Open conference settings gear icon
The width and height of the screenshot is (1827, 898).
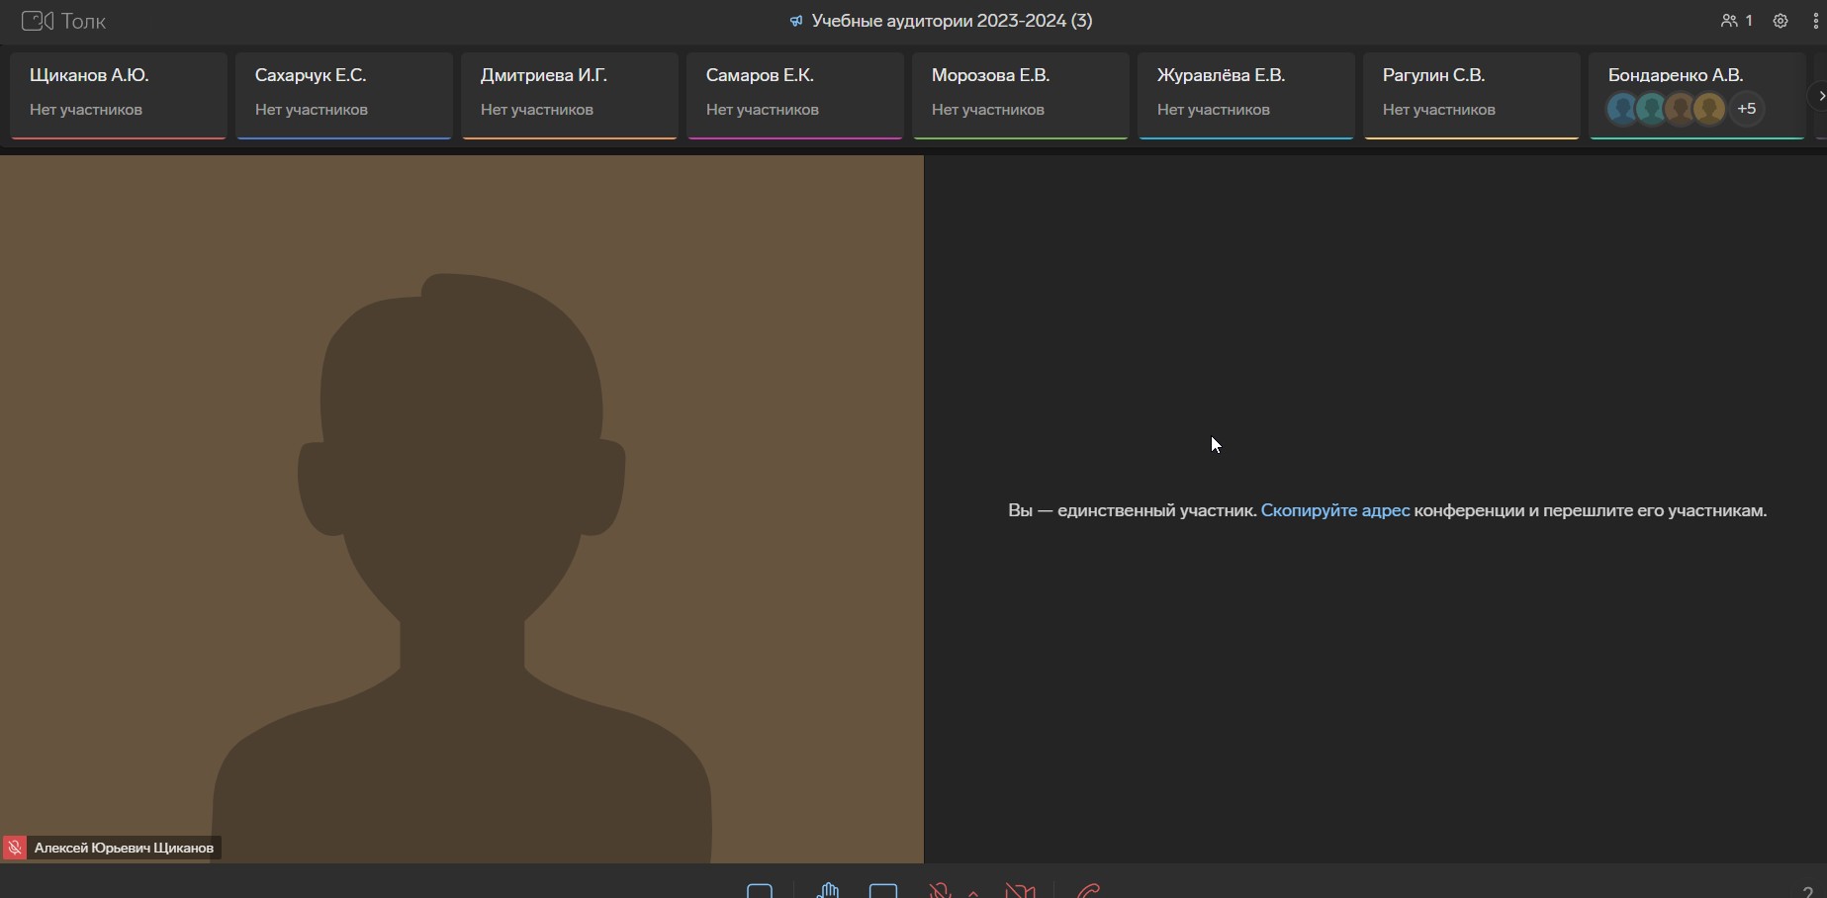pos(1781,21)
